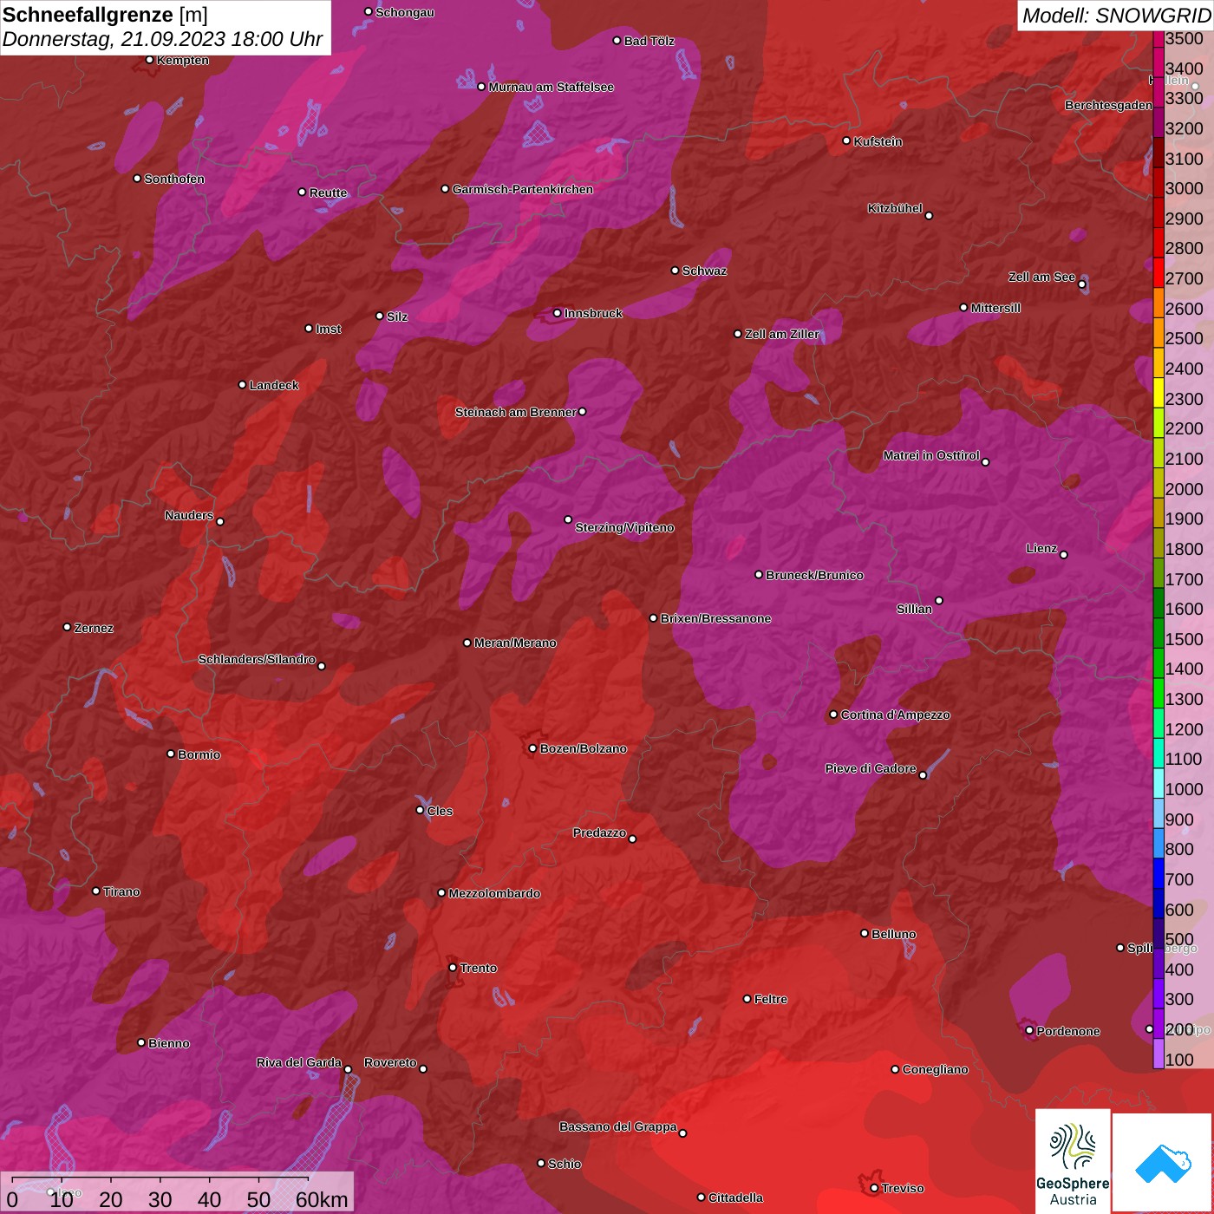Click the Landeck city marker dot
Image resolution: width=1214 pixels, height=1214 pixels.
tap(243, 385)
